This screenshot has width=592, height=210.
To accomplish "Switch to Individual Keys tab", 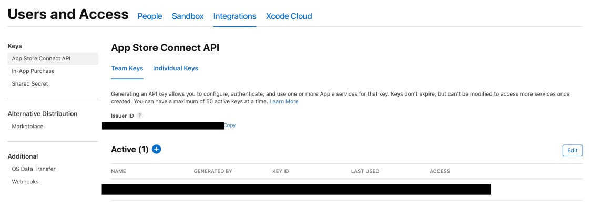I will click(176, 68).
